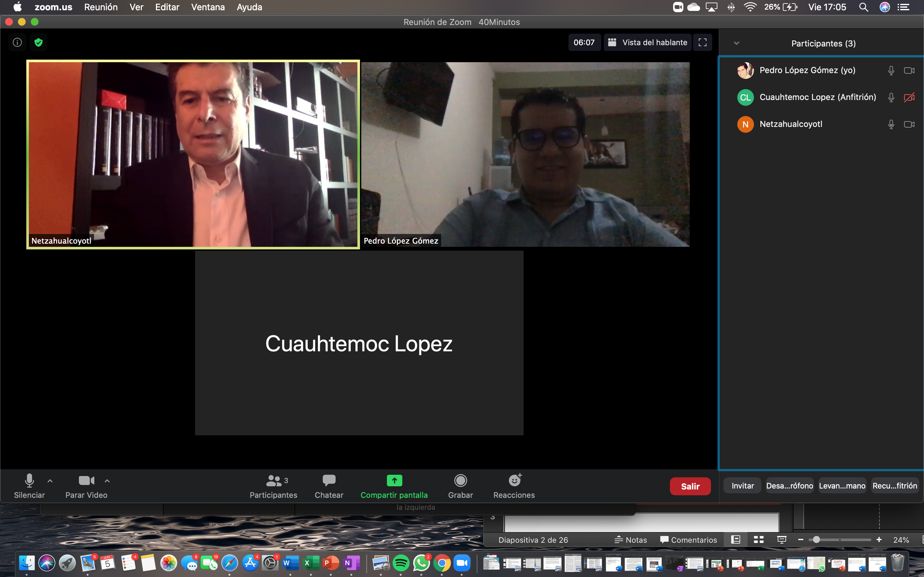Zoom out PowerPoint with minus button

point(801,539)
